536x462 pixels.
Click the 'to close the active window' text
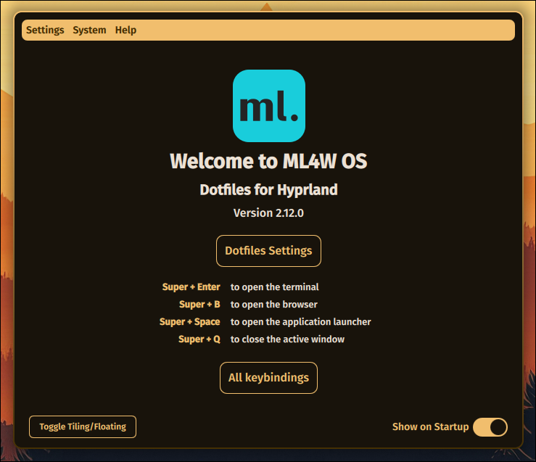point(287,339)
